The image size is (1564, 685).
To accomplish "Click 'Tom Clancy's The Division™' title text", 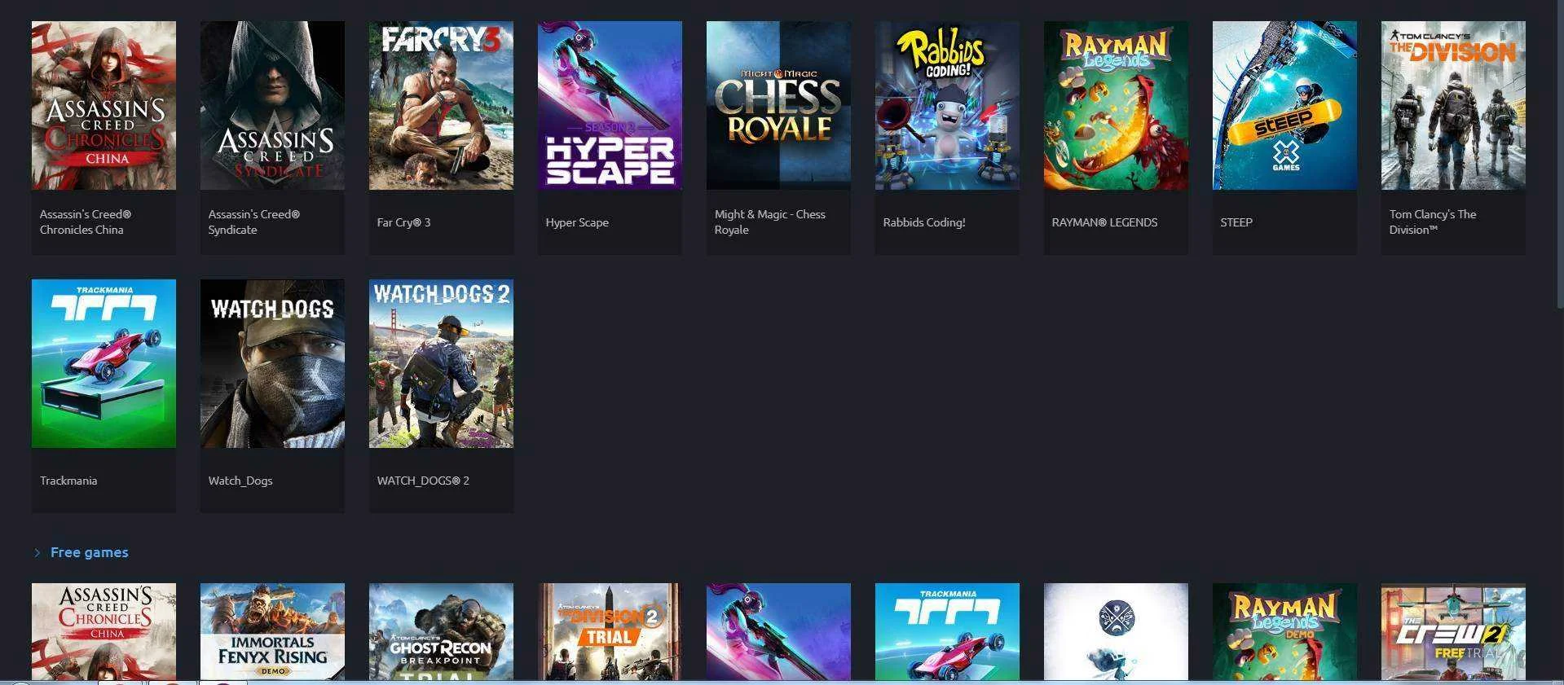I will point(1433,222).
